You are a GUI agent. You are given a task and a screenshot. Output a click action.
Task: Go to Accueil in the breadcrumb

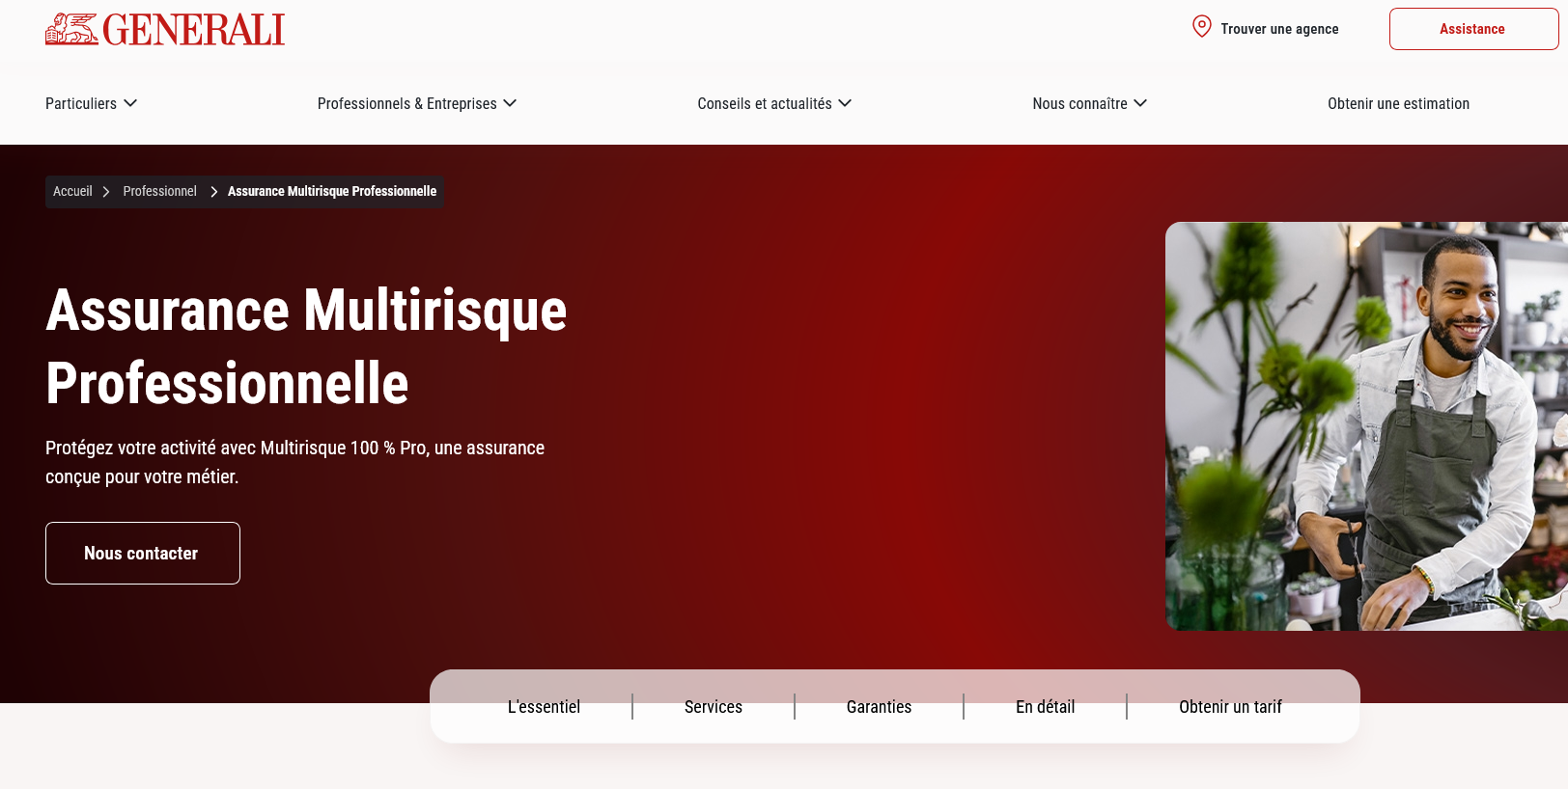pos(72,191)
